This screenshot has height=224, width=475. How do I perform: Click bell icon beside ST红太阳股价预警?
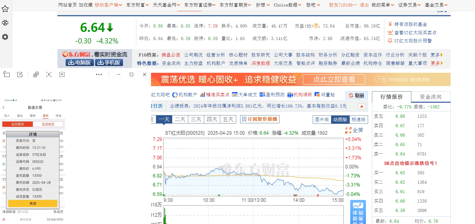click(390, 41)
